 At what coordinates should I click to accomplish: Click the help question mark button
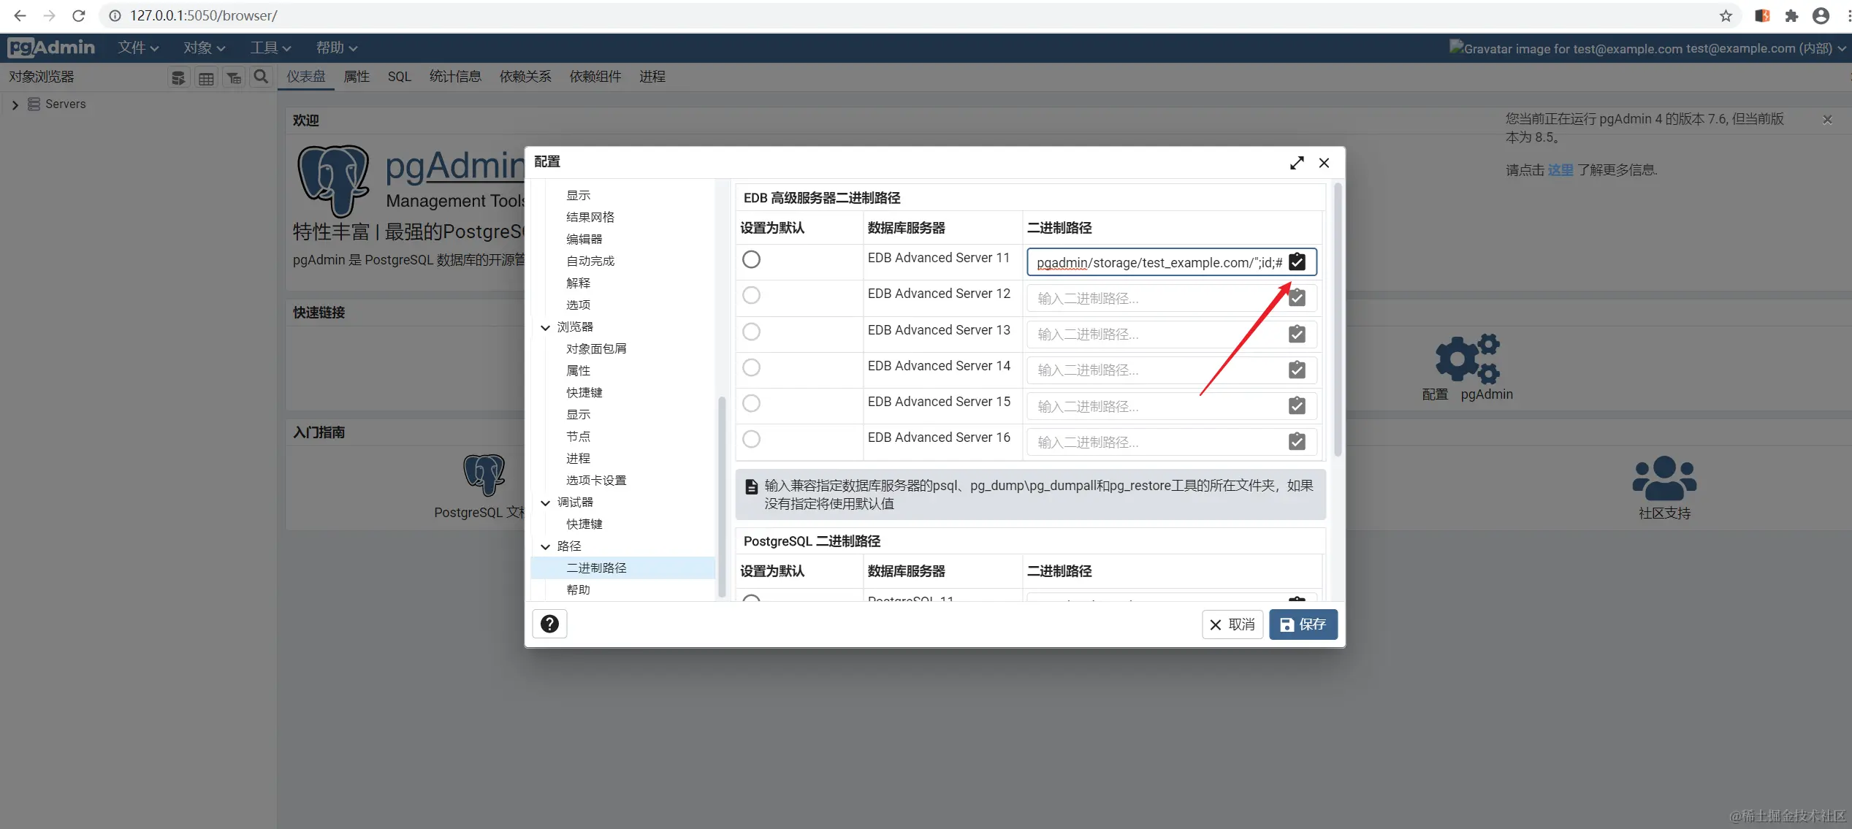pos(549,624)
